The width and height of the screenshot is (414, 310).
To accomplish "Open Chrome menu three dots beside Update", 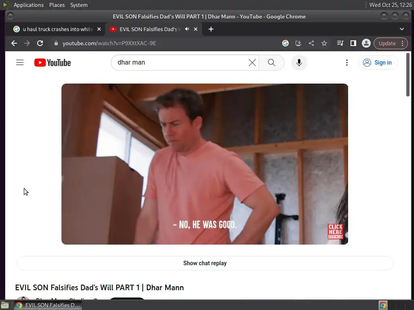I will [402, 43].
